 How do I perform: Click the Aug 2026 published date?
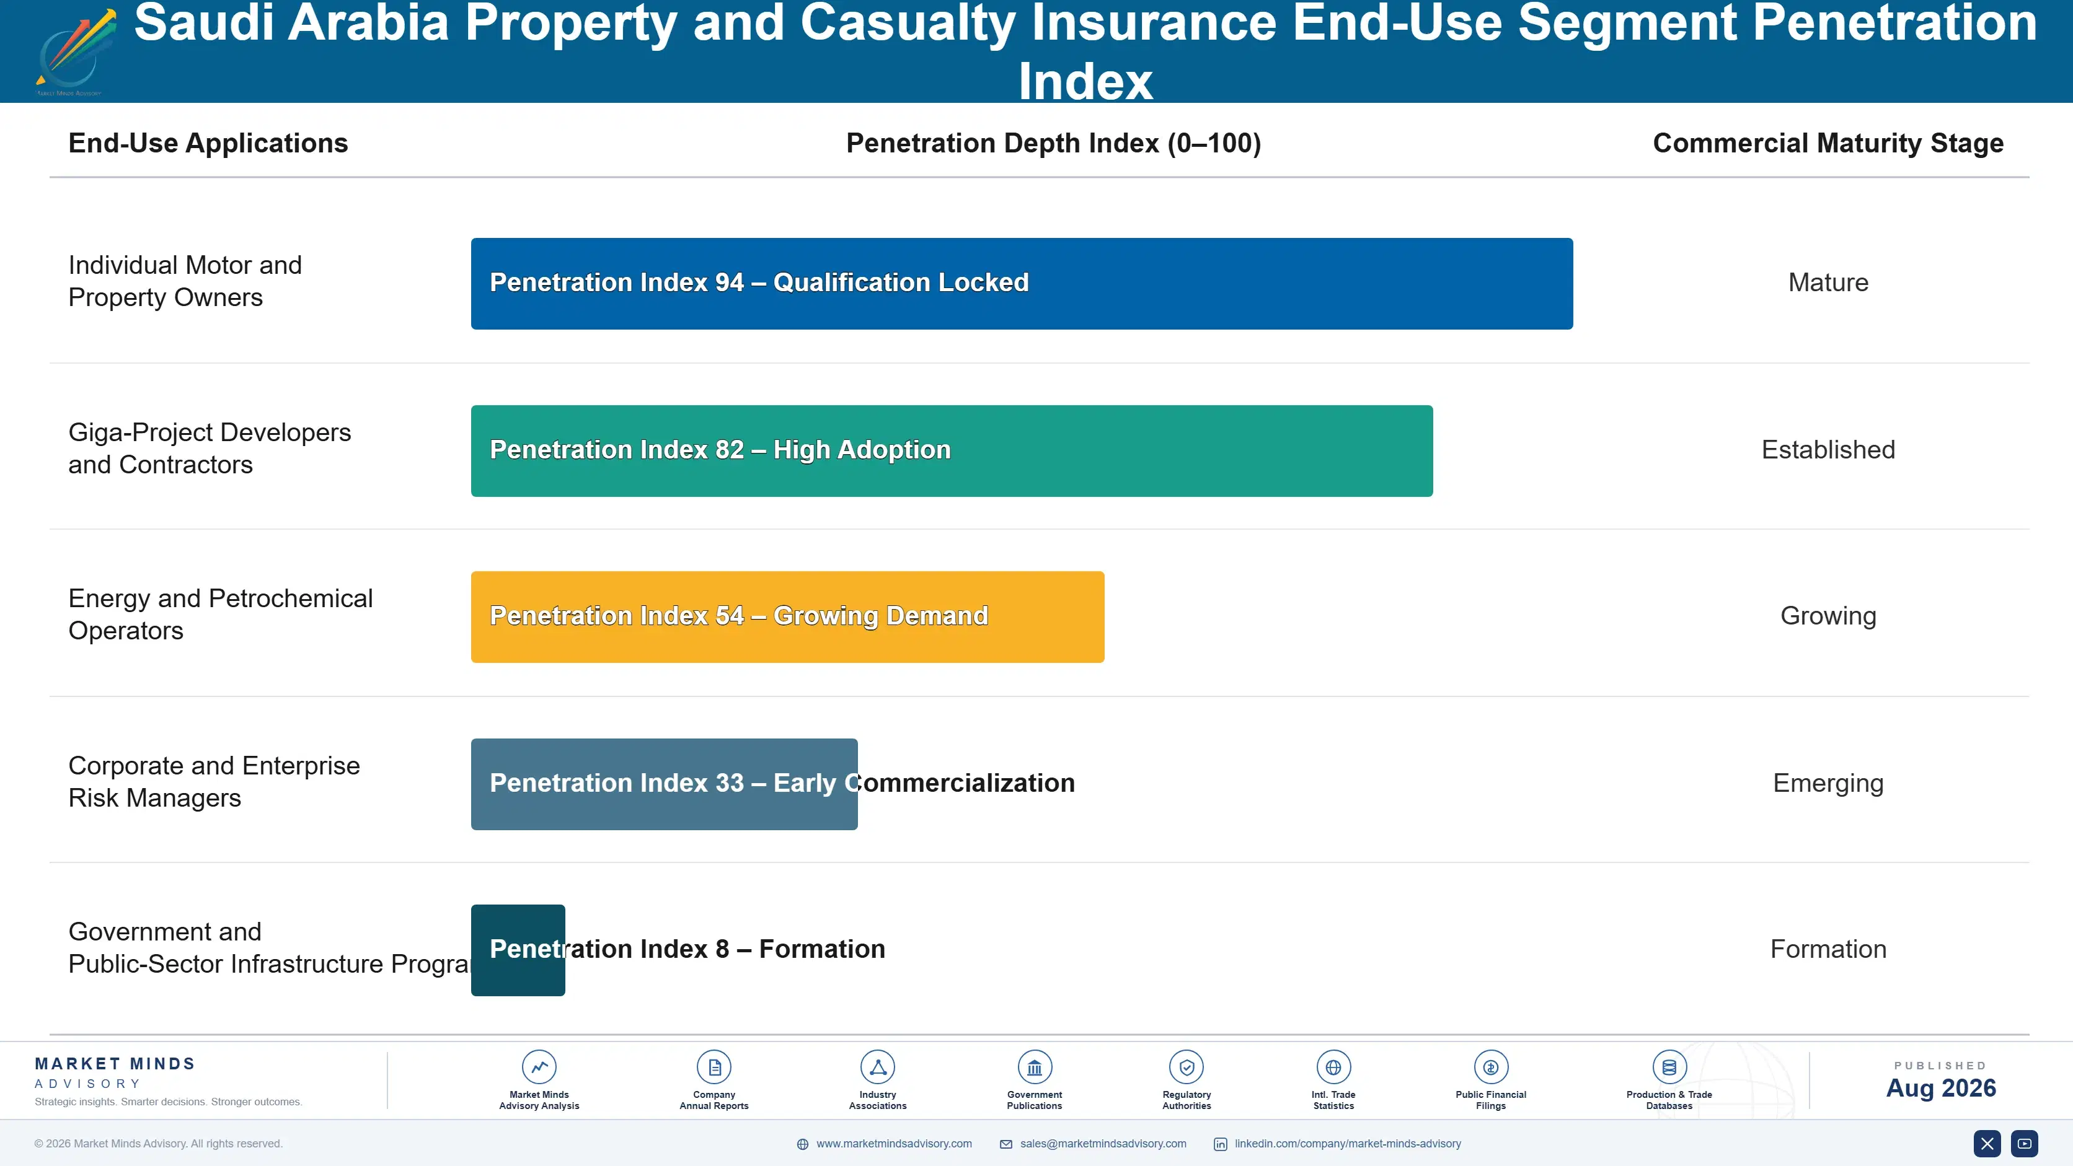(x=1940, y=1088)
